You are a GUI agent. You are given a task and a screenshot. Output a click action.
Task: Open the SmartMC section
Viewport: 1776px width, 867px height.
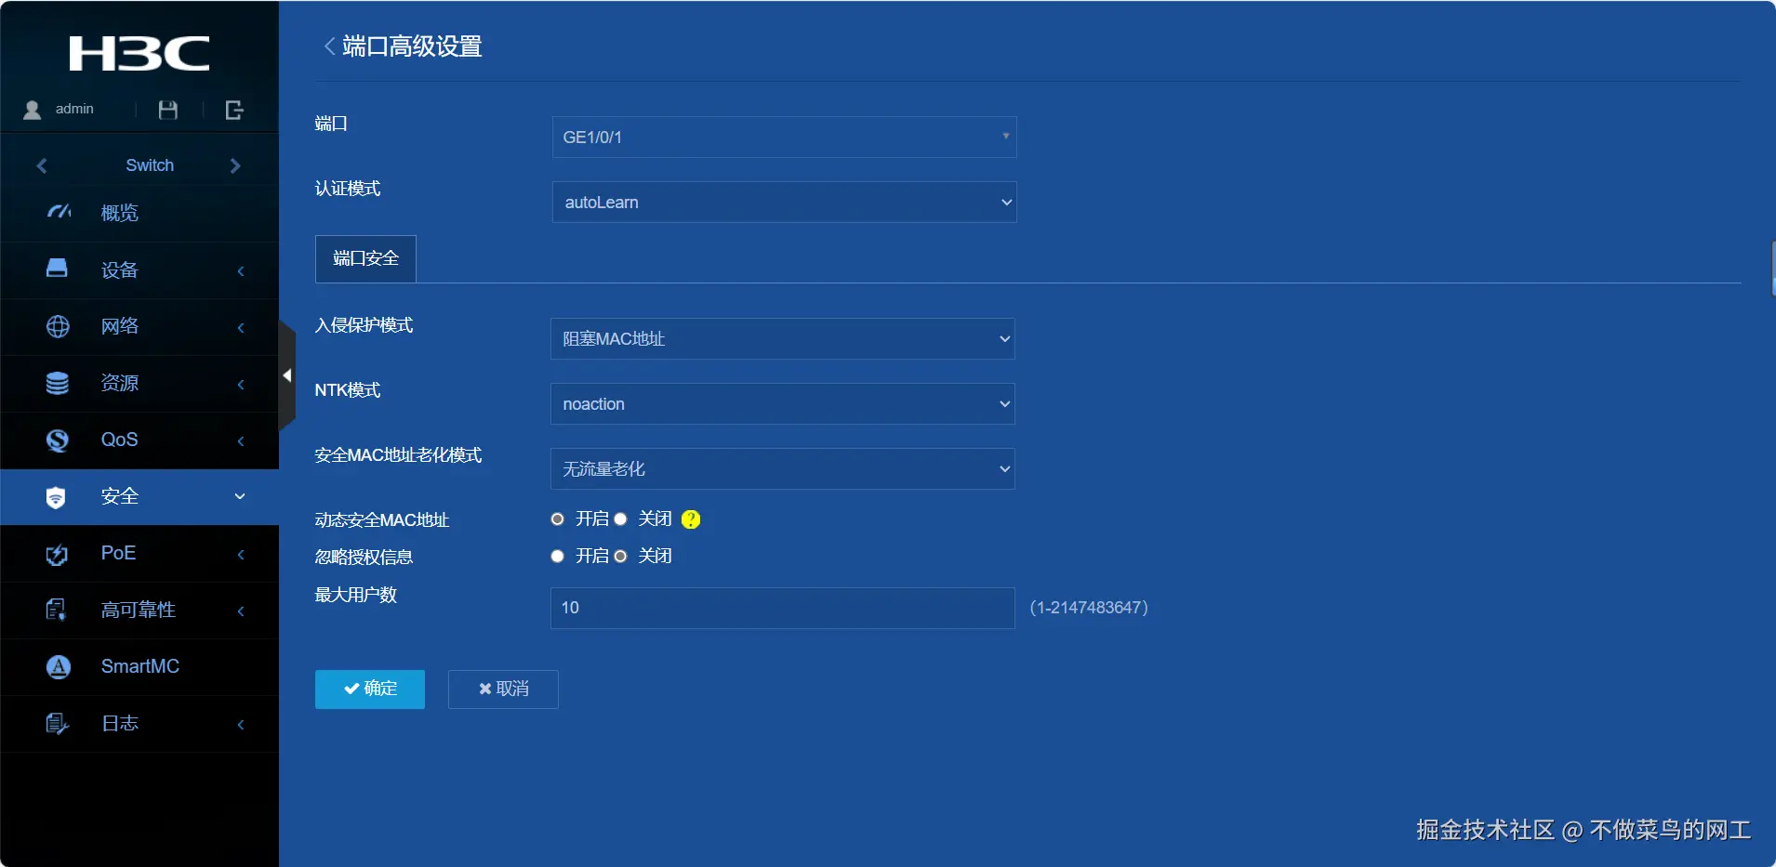[x=138, y=666]
